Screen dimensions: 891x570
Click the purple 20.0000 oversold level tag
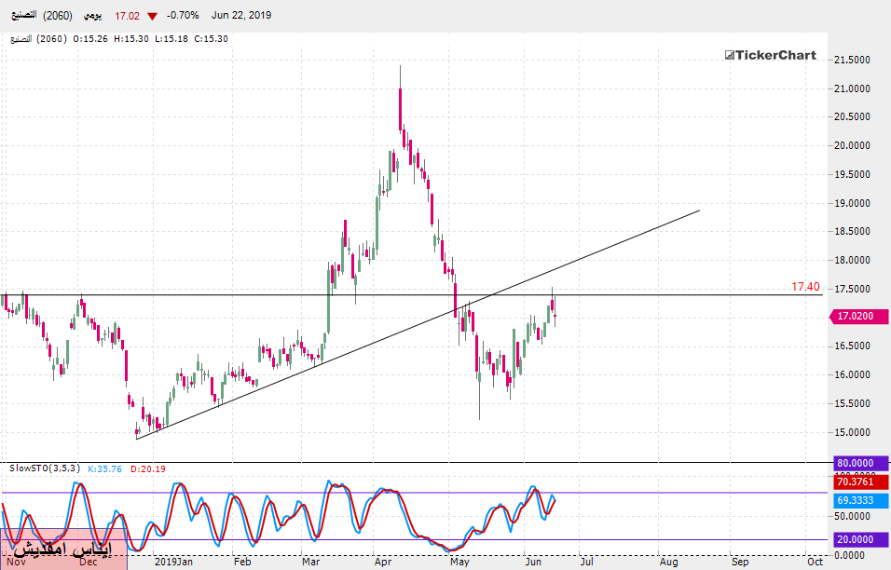coord(857,539)
